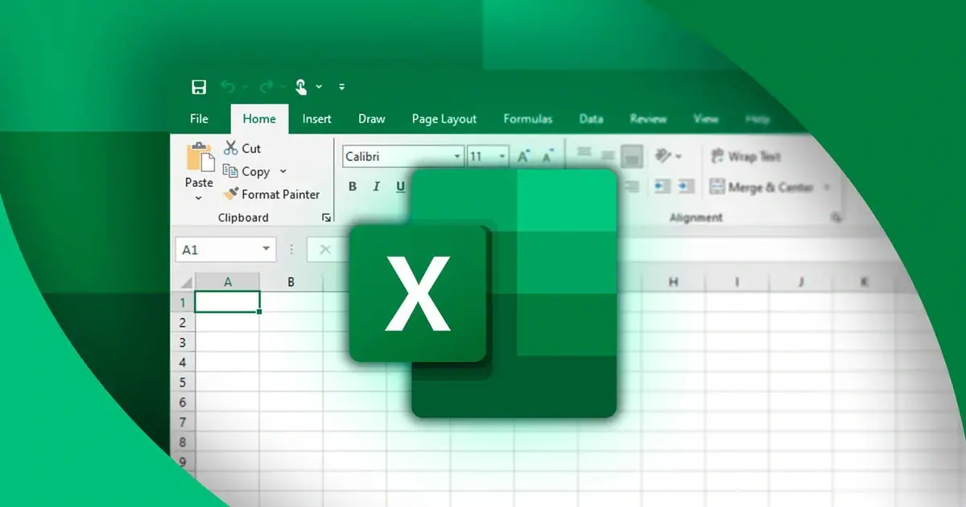Open the Customize Quick Access Toolbar dropdown
This screenshot has width=966, height=507.
(341, 86)
